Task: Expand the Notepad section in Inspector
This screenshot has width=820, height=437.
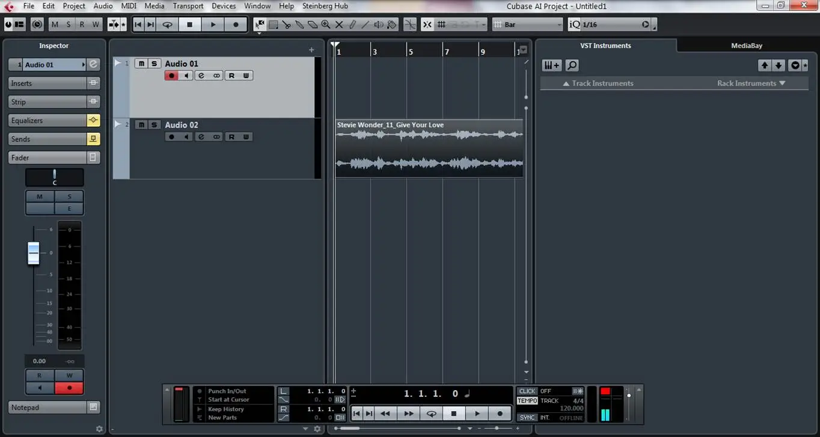Action: (47, 408)
